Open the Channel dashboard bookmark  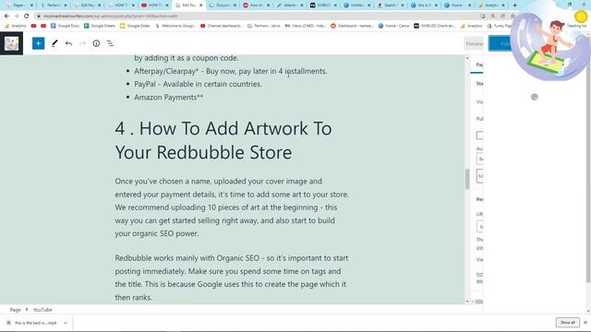[222, 26]
